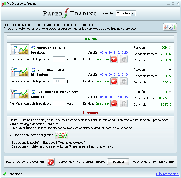Click small chart icon beside APPLE INC. title

33,70
